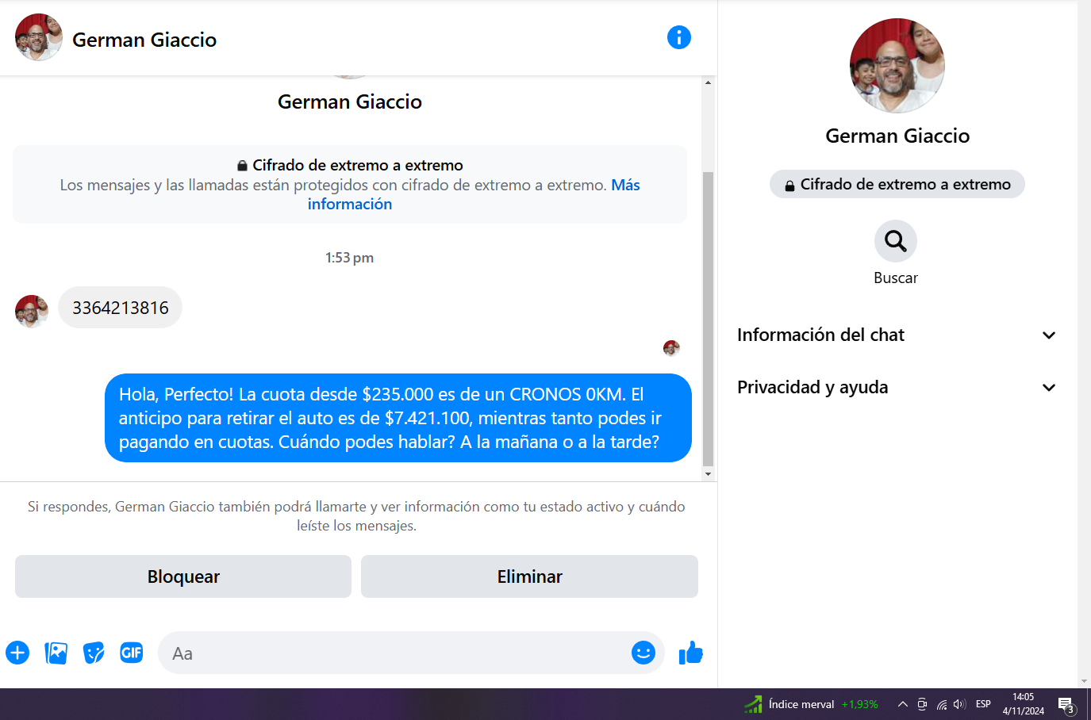Click the conversation info icon in header

click(x=678, y=37)
